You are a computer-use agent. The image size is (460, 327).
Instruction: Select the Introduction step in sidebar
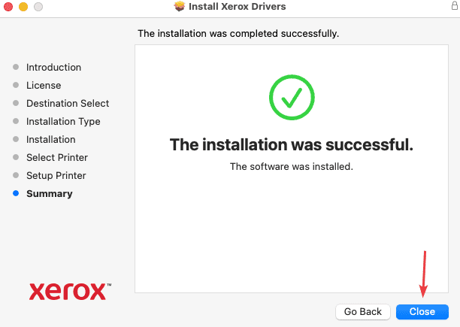pyautogui.click(x=53, y=67)
